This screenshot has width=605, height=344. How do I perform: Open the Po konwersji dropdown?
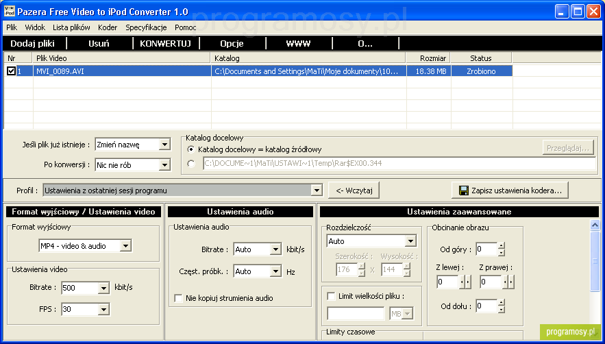tap(164, 165)
